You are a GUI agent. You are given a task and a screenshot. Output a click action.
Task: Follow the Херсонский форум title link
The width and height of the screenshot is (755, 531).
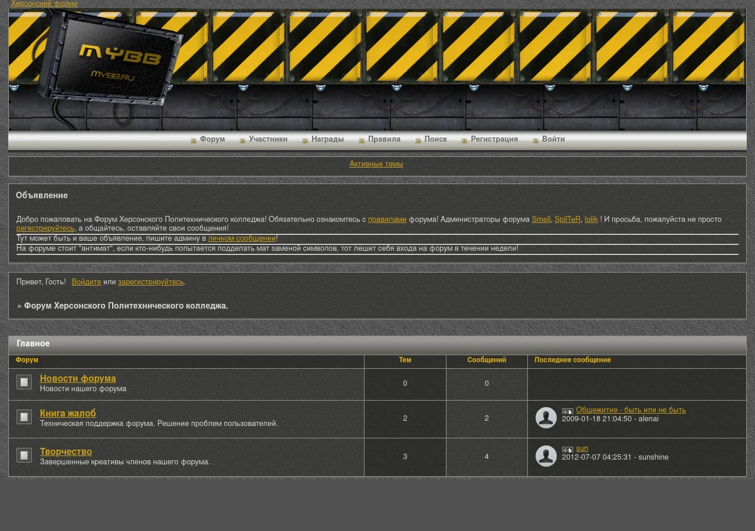44,4
